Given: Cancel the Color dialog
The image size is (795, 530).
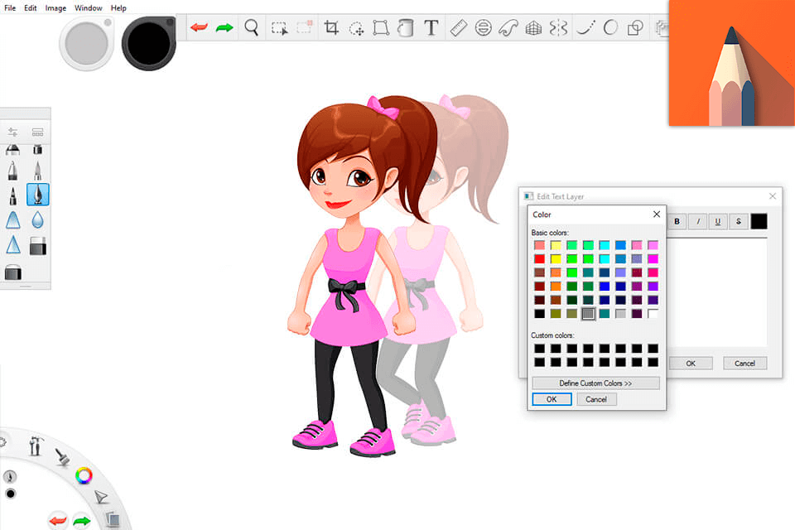Looking at the screenshot, I should pos(596,399).
